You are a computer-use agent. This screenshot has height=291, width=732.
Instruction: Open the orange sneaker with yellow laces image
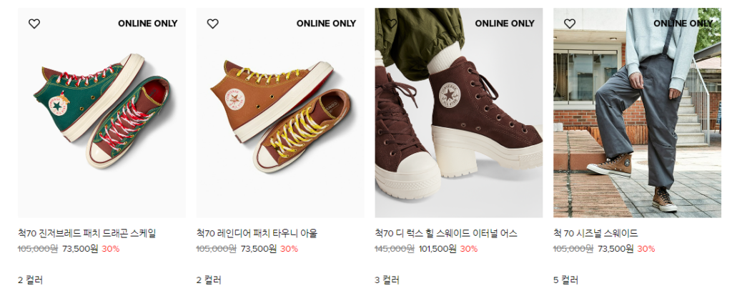[x=280, y=112]
